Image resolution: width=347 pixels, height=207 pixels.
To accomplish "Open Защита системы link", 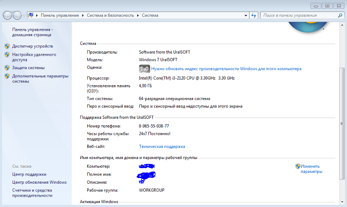I will click(x=28, y=68).
